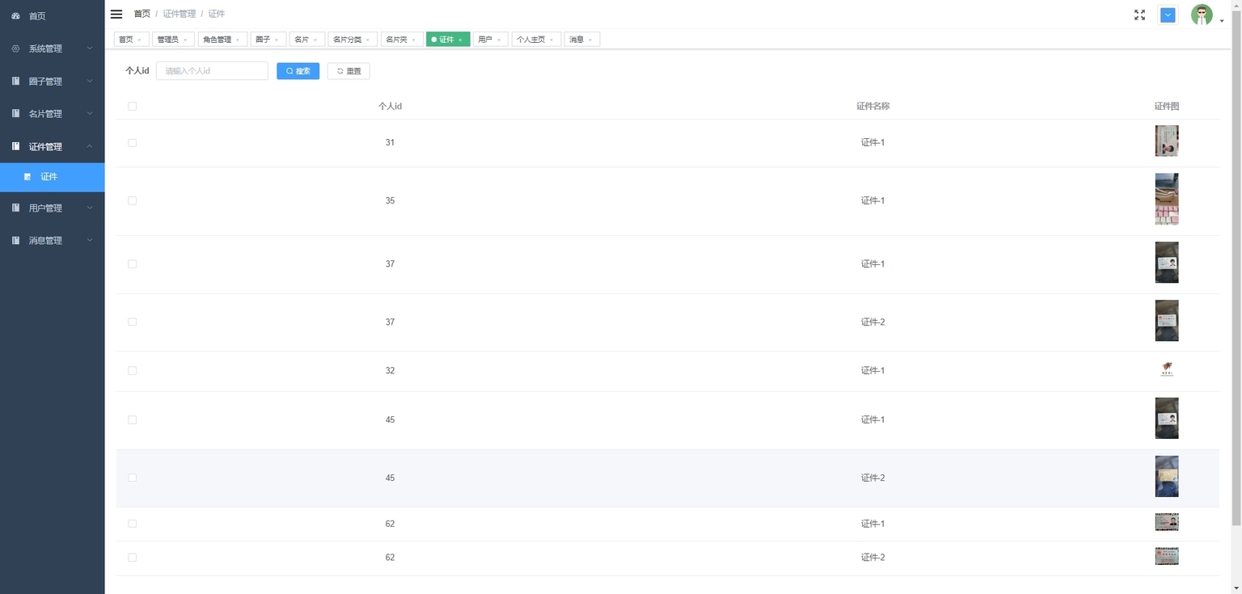The height and width of the screenshot is (594, 1242).
Task: Open the 证件图 thumbnail for id 35
Action: [1167, 199]
